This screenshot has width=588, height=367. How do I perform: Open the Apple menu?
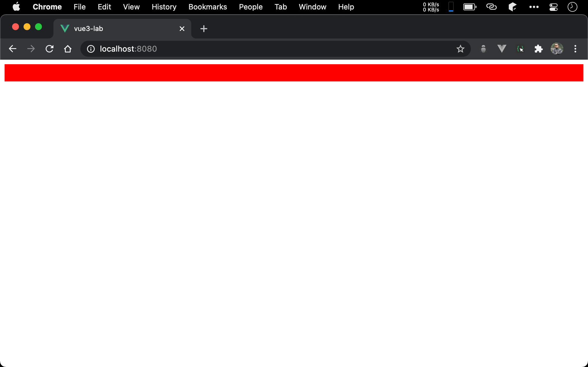[16, 7]
